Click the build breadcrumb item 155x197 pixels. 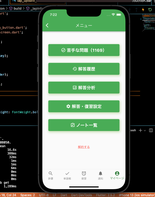[x=15, y=8]
